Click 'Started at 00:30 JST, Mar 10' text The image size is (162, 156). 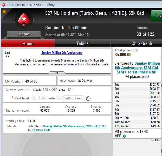point(67,35)
